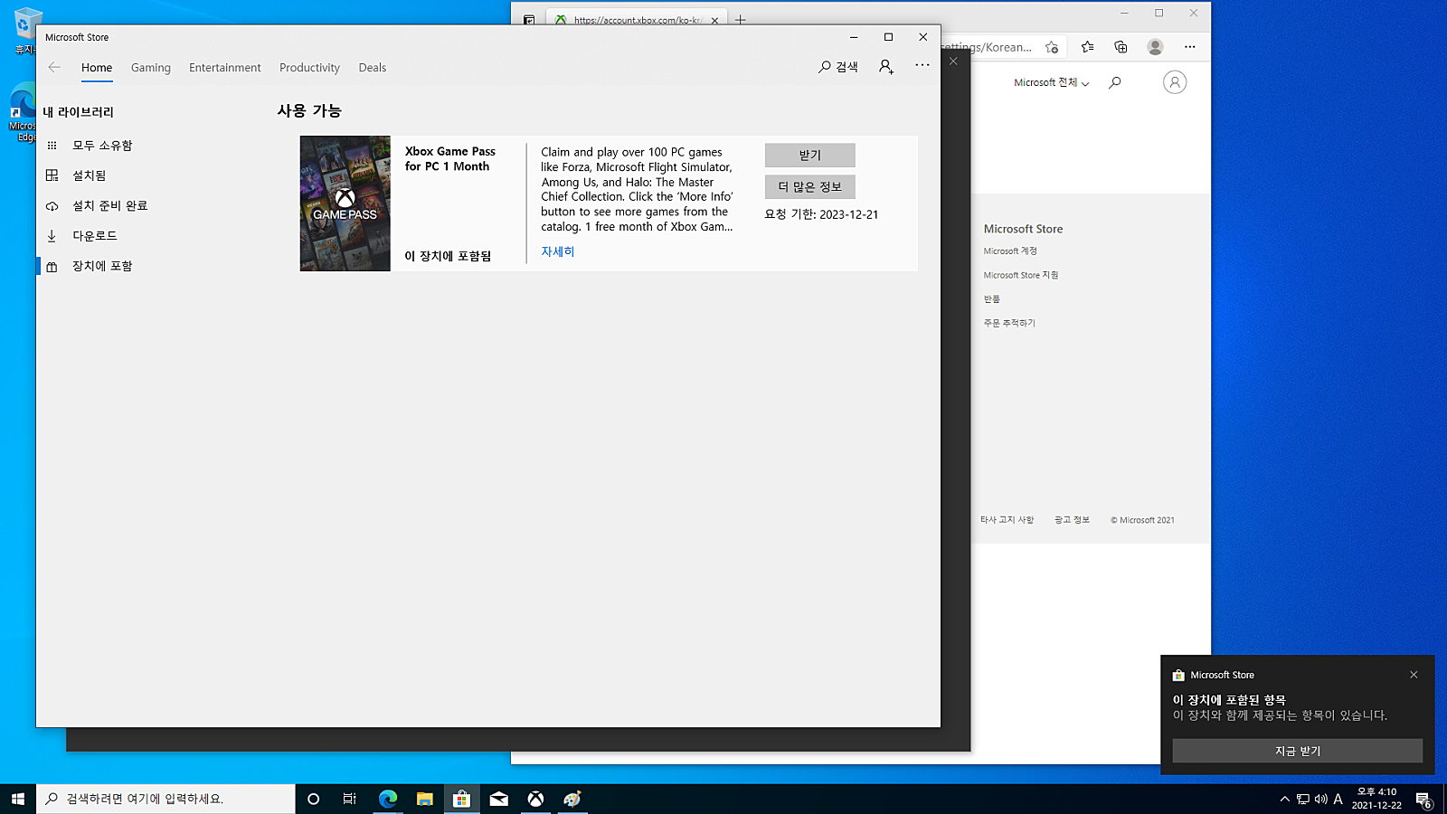Viewport: 1447px width, 814px height.
Task: Open the Store search (검색)
Action: (838, 67)
